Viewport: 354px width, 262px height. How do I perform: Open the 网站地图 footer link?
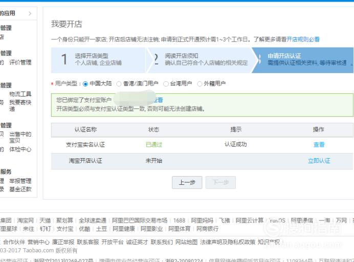[187, 242]
